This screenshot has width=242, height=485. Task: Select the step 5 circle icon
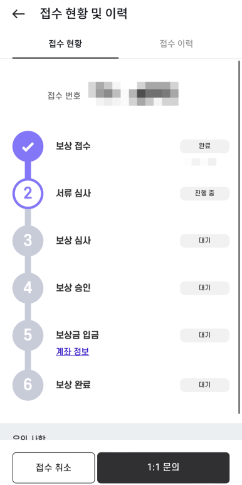28,335
